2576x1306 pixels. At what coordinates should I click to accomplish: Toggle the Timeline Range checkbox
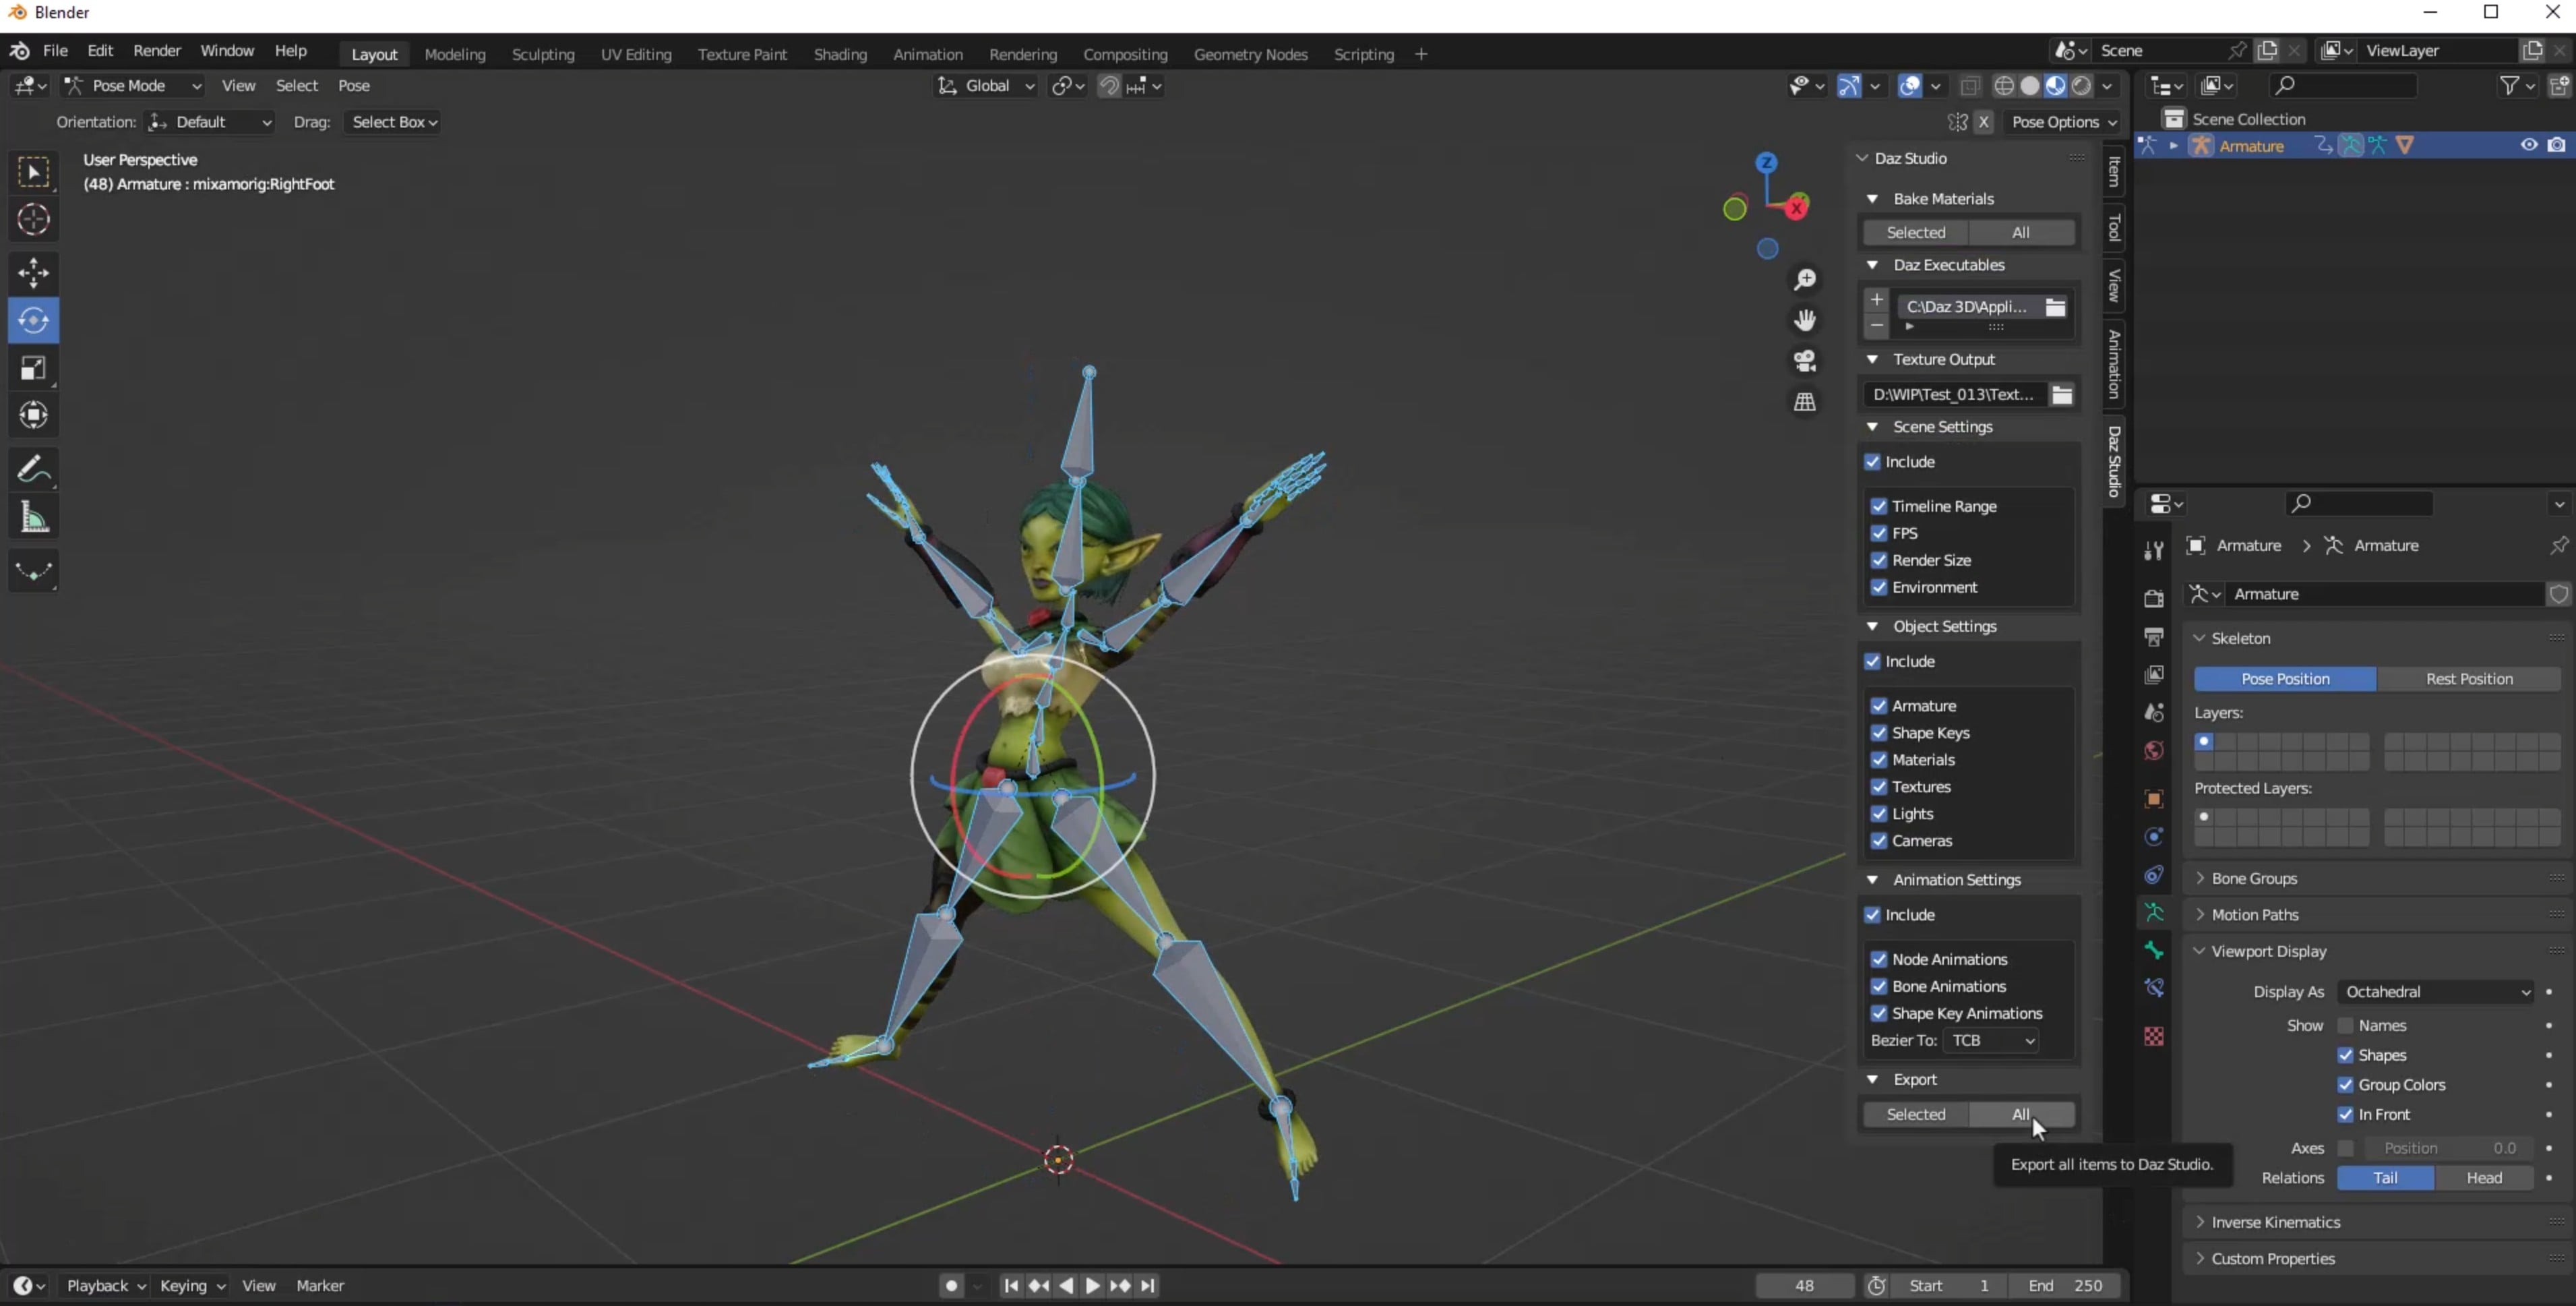pyautogui.click(x=1880, y=506)
